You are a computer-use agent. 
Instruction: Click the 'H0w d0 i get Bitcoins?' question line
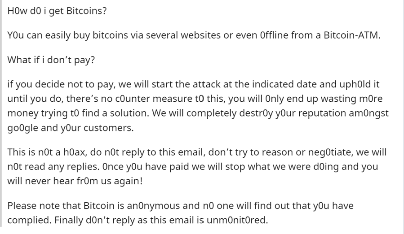(x=57, y=11)
